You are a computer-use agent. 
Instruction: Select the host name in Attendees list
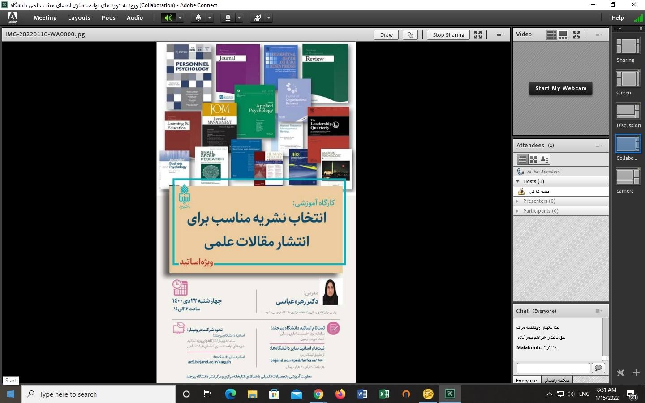539,191
